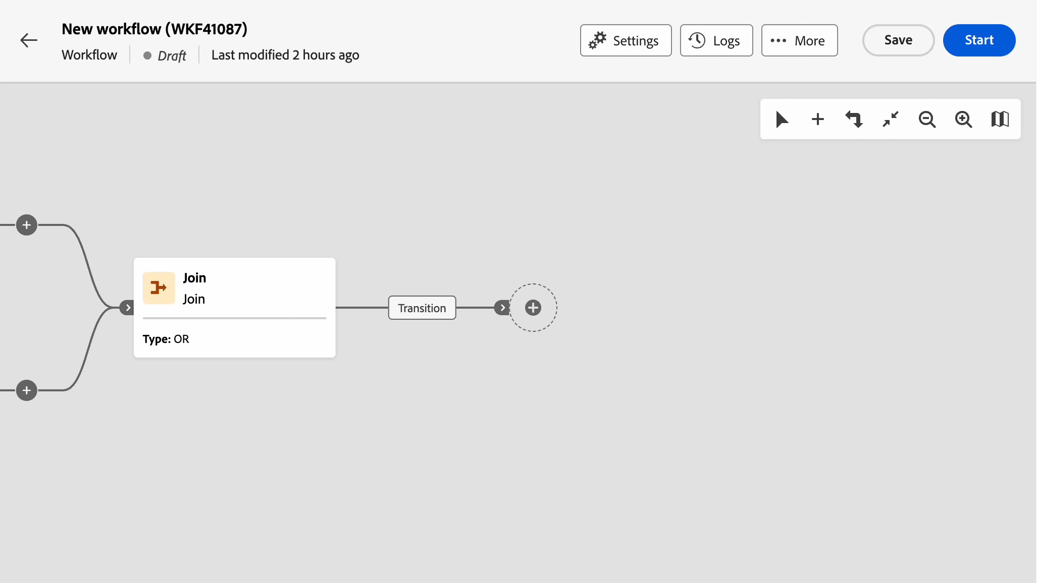Viewport: 1037px width, 583px height.
Task: Expand the More options menu
Action: 799,40
